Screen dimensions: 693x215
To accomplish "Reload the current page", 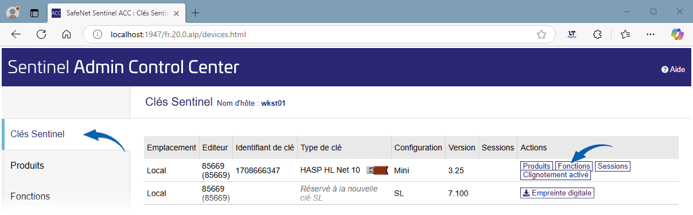I will [41, 34].
